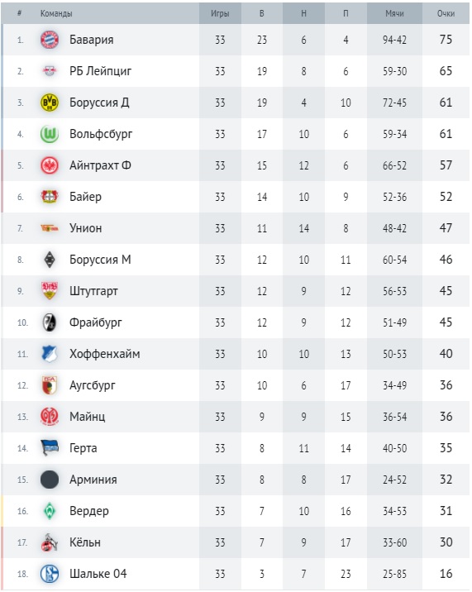Go to the Хоффенхайм team link
Image resolution: width=472 pixels, height=592 pixels.
tap(105, 354)
